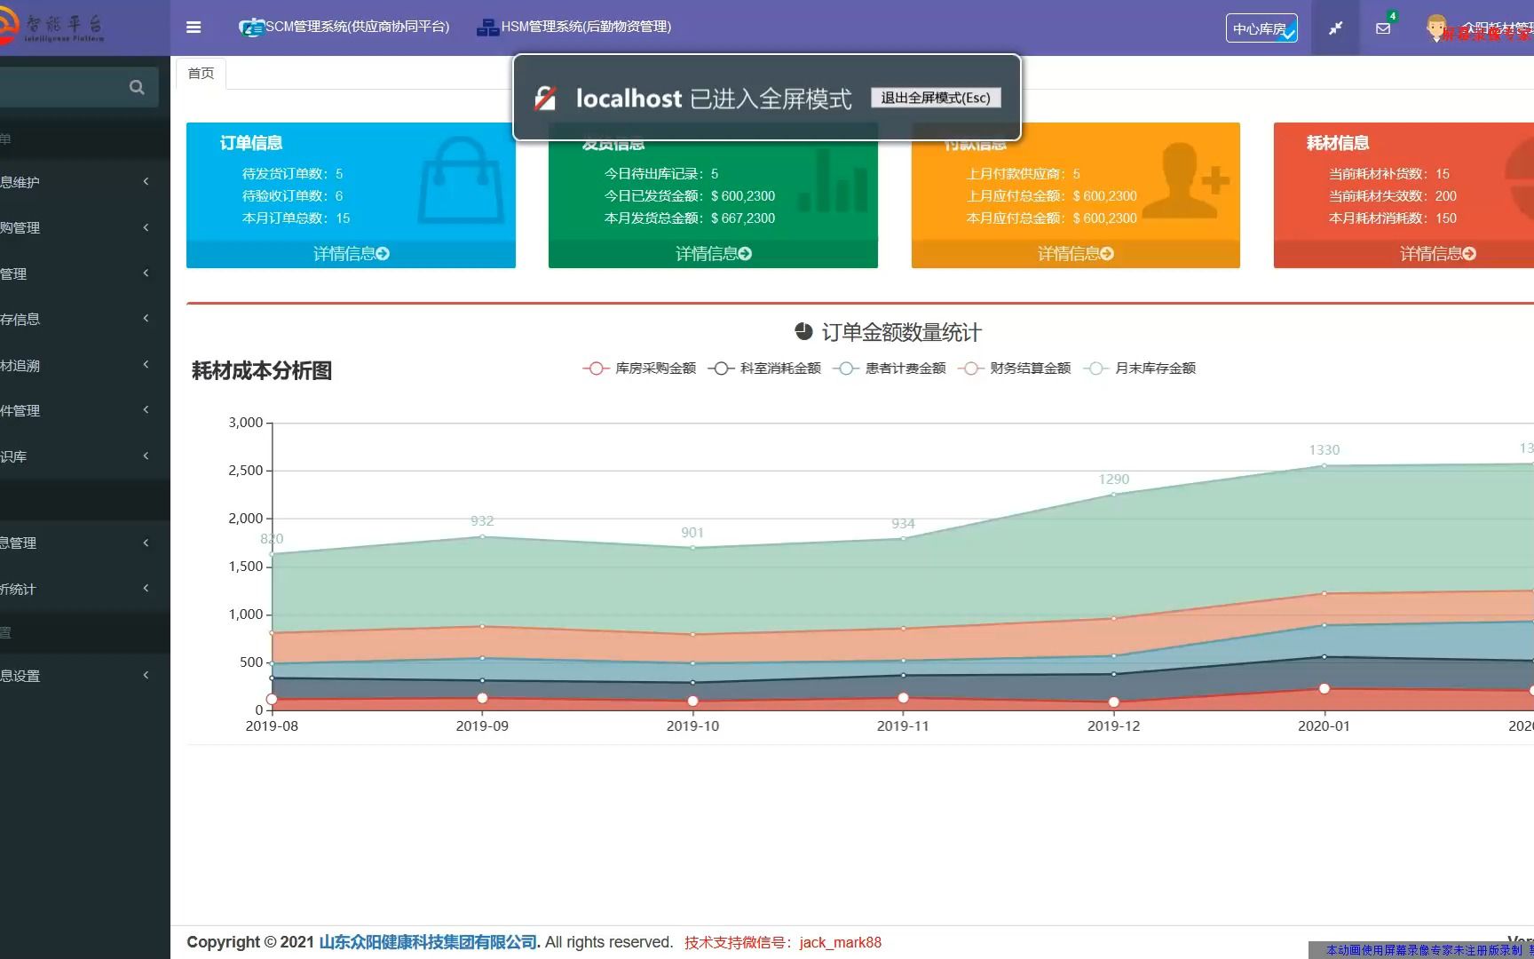The image size is (1534, 959).
Task: Expand the 析统计 sidebar menu
Action: 84,589
